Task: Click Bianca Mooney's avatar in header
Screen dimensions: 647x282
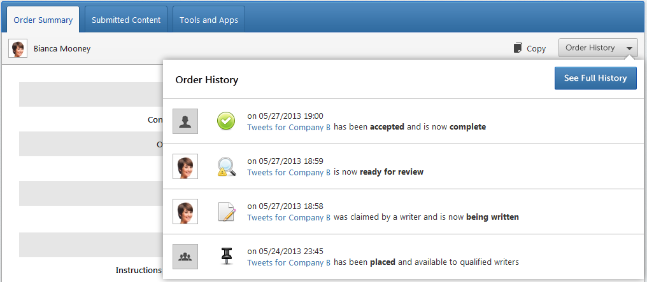Action: click(18, 49)
